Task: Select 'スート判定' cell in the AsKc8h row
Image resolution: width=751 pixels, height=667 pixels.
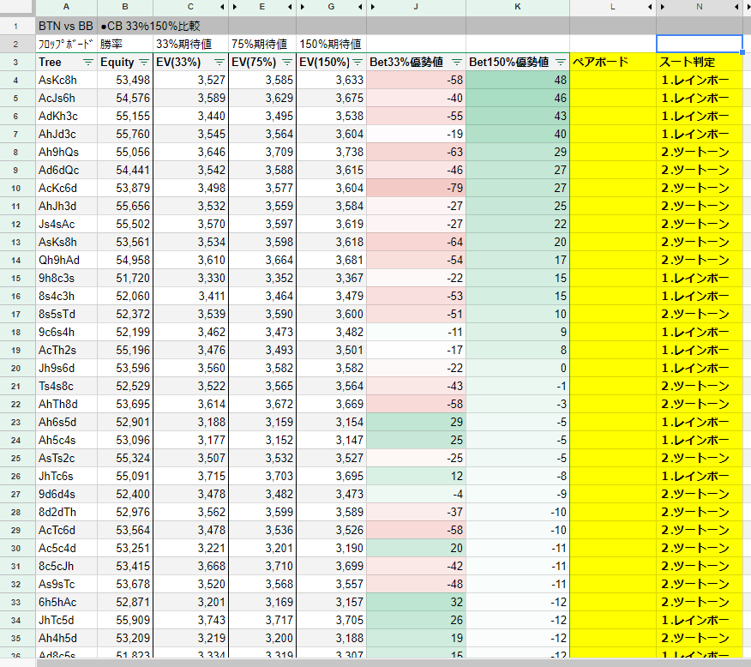Action: (x=700, y=80)
